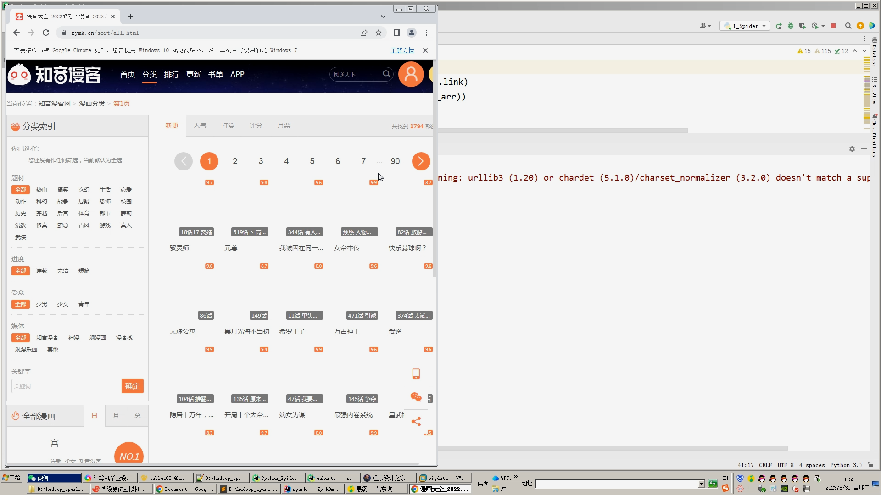Select 连载 progress filter

42,271
